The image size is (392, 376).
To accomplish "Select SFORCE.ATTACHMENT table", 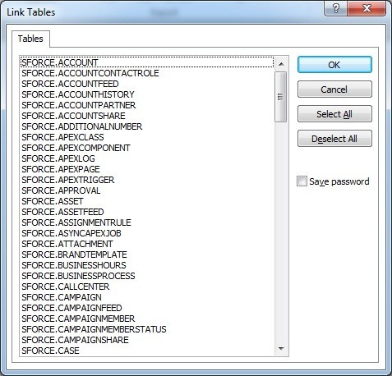I will pyautogui.click(x=147, y=244).
